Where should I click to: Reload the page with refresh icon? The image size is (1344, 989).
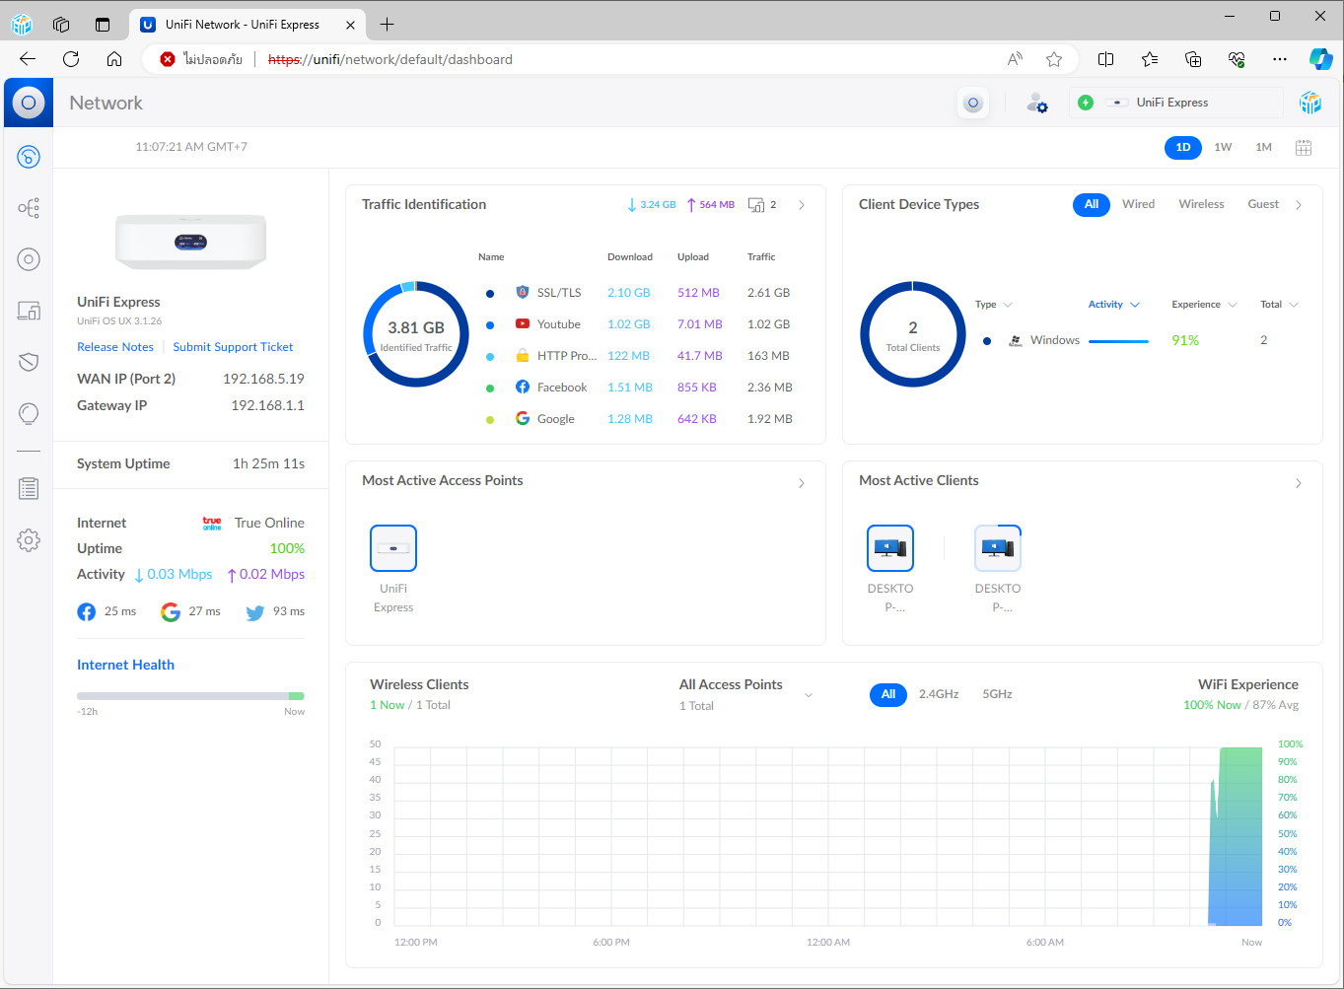(71, 59)
